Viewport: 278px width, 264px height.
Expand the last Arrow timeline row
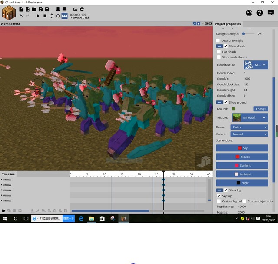tap(2, 201)
